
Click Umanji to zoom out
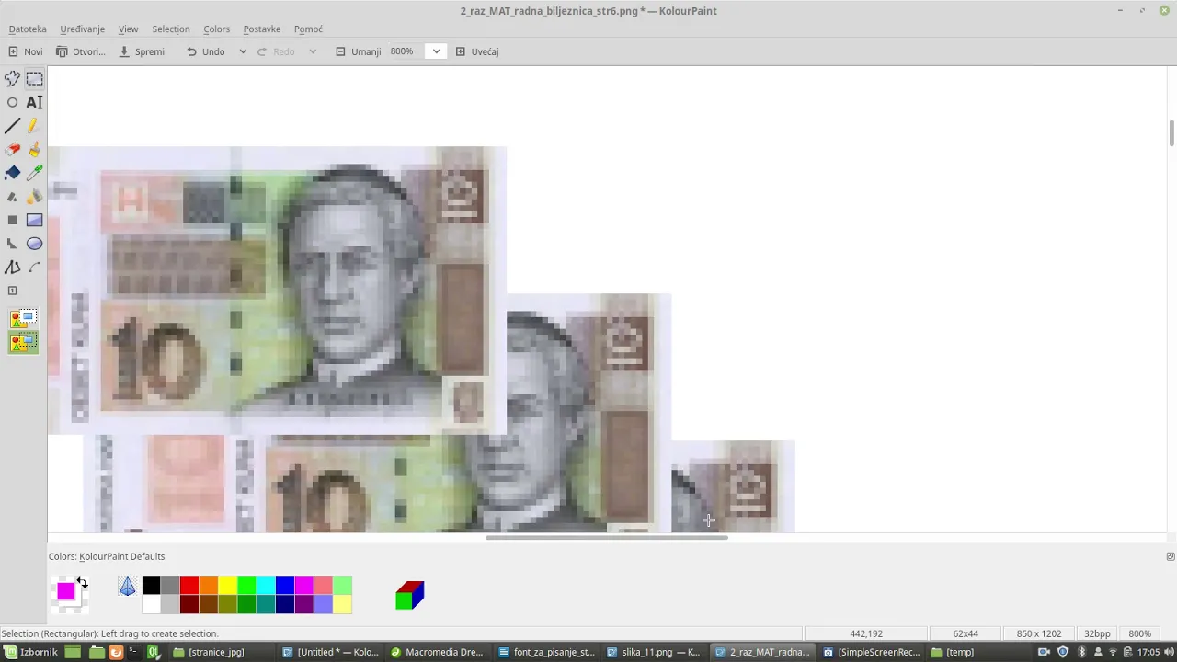[x=358, y=51]
